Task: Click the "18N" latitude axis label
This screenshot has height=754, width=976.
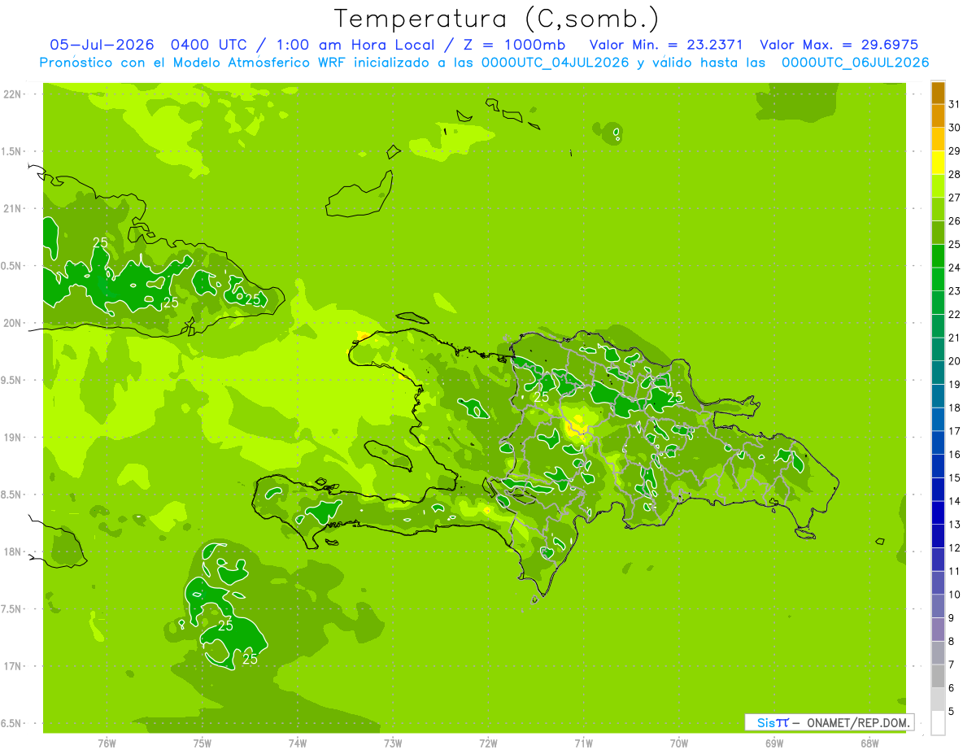Action: (13, 552)
